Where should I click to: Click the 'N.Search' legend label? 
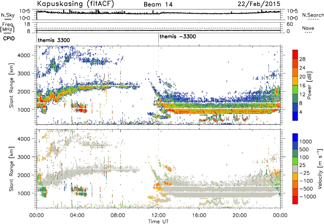coord(313,15)
